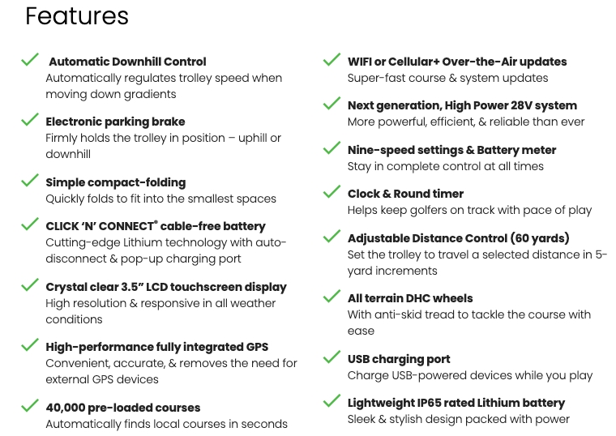Viewport: 616px width, 436px height.
Task: Click the green check next to Electronic parking brake
Action: [30, 120]
